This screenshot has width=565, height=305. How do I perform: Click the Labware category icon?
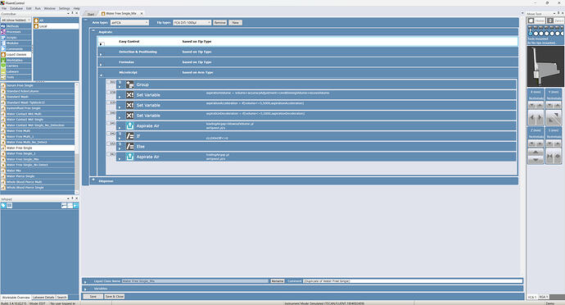(x=3, y=71)
